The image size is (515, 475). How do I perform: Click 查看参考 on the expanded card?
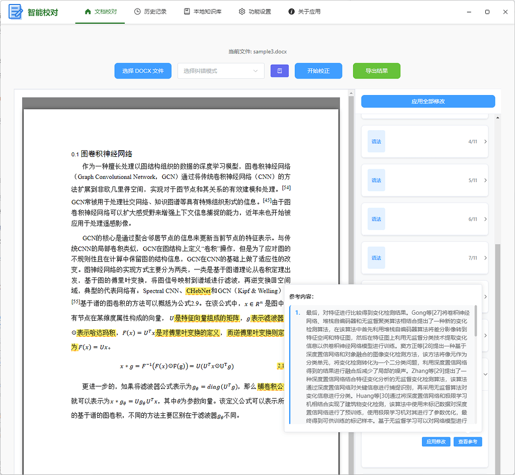468,442
